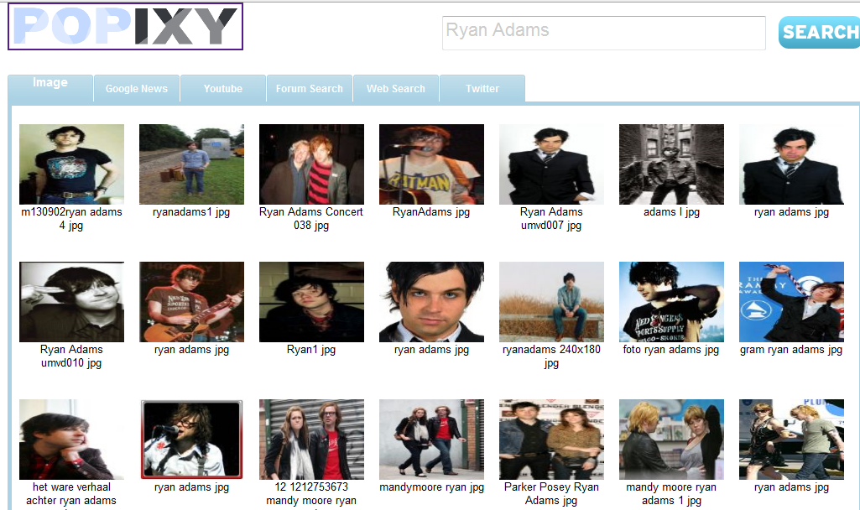Open the Twitter tab
The height and width of the screenshot is (510, 860).
[482, 89]
